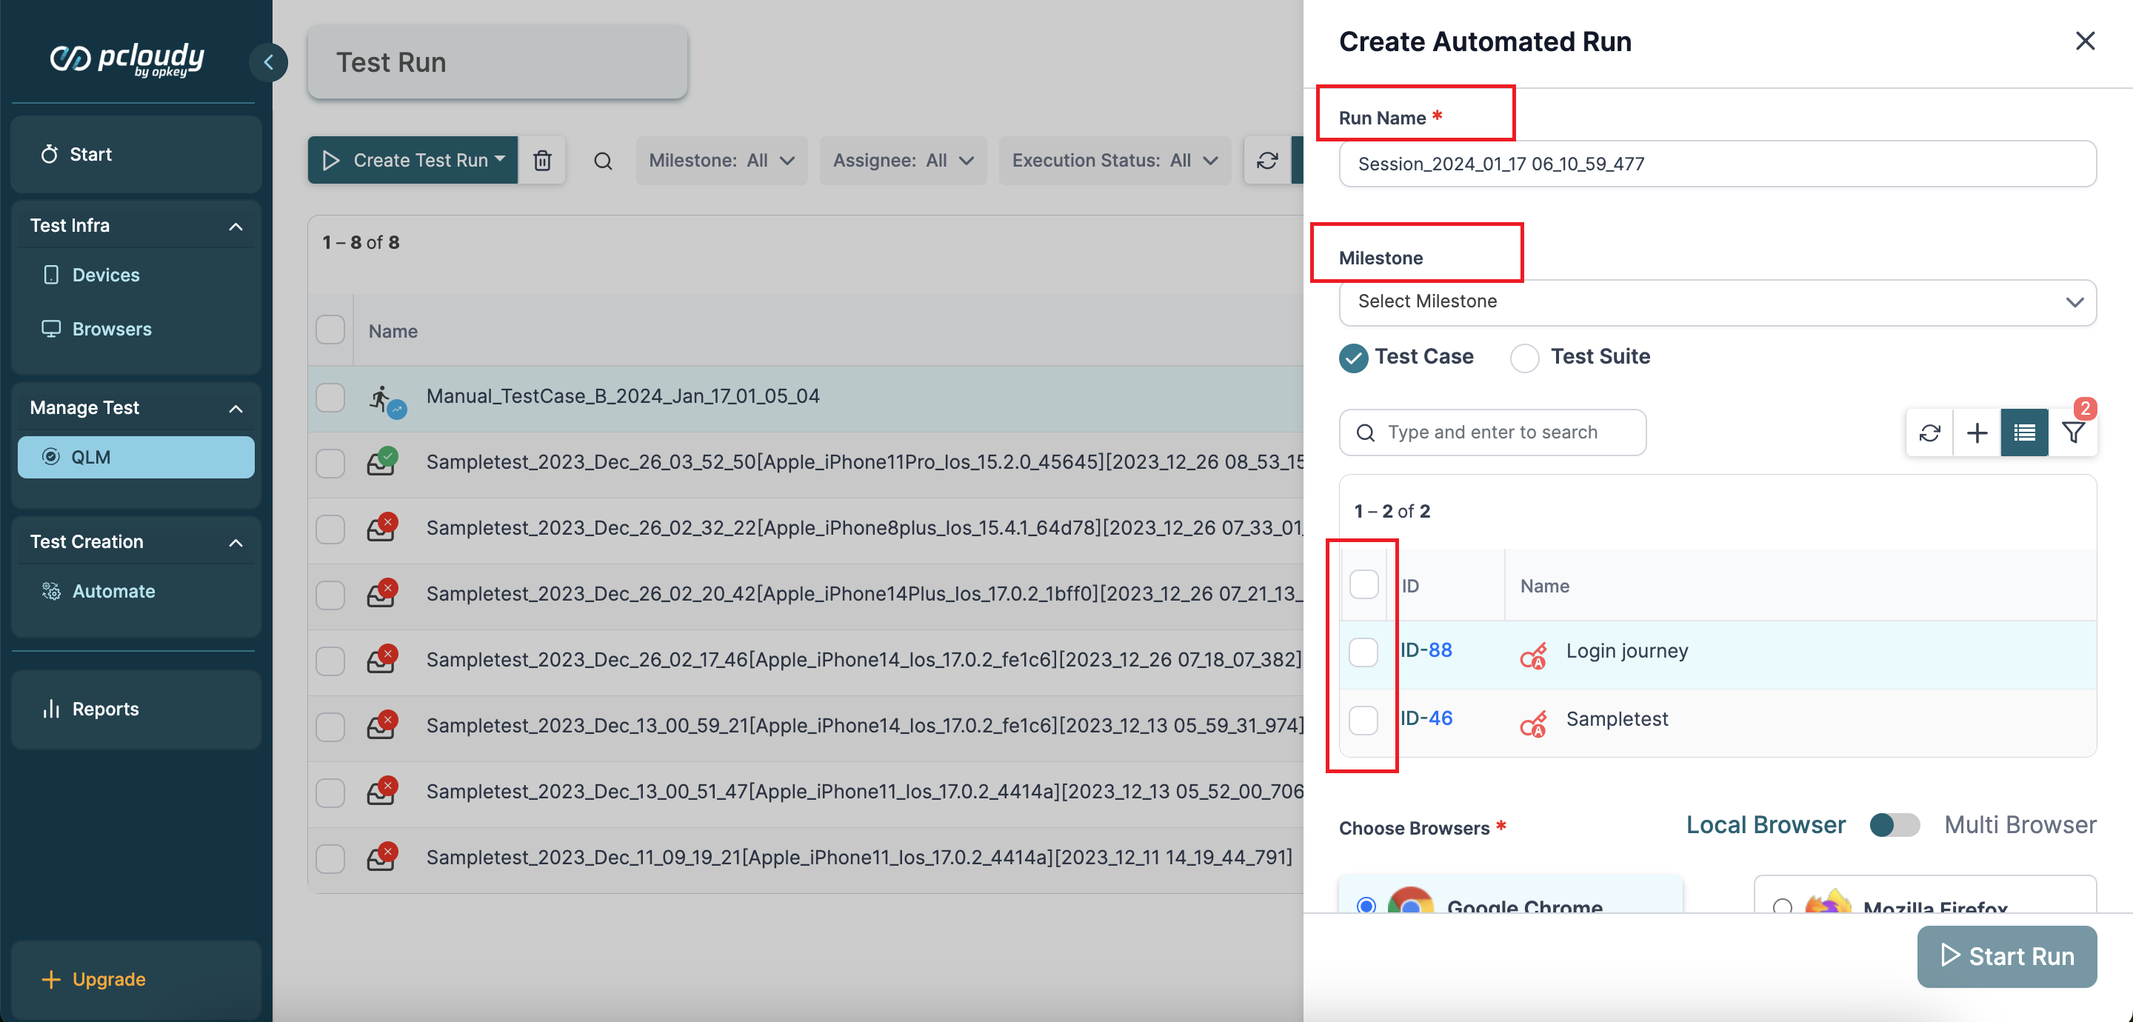Click the plus add test case icon
This screenshot has width=2133, height=1022.
[1977, 432]
